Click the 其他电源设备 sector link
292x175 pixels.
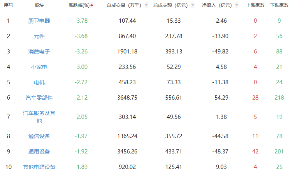39,167
